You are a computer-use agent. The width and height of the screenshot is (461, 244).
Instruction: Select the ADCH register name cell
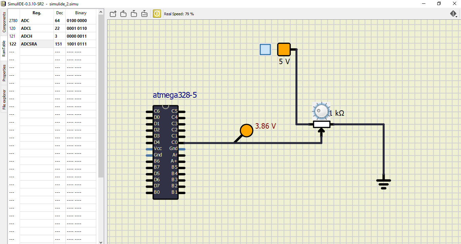[37, 36]
